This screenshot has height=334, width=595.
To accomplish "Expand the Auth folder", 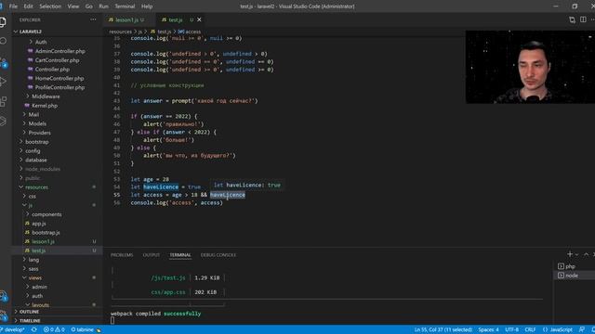I will coord(41,42).
